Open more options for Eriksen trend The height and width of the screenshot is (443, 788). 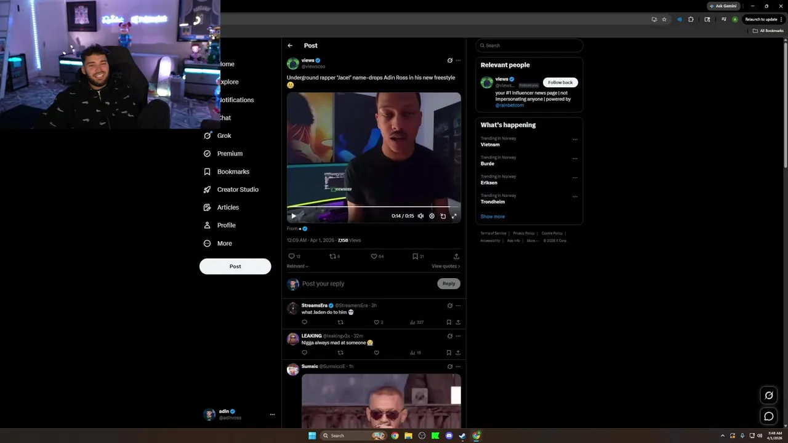575,178
